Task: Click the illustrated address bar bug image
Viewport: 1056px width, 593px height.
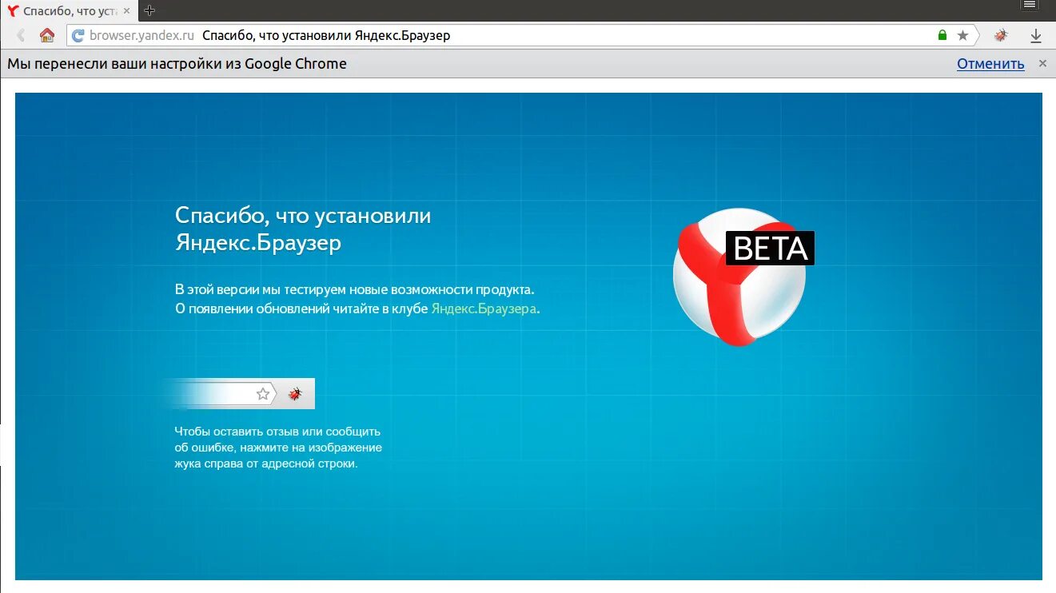Action: click(295, 393)
